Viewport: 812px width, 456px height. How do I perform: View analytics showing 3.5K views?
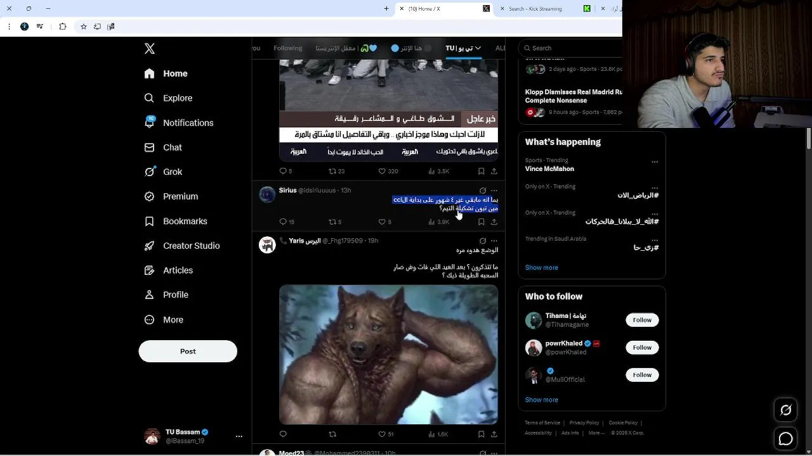tap(438, 171)
